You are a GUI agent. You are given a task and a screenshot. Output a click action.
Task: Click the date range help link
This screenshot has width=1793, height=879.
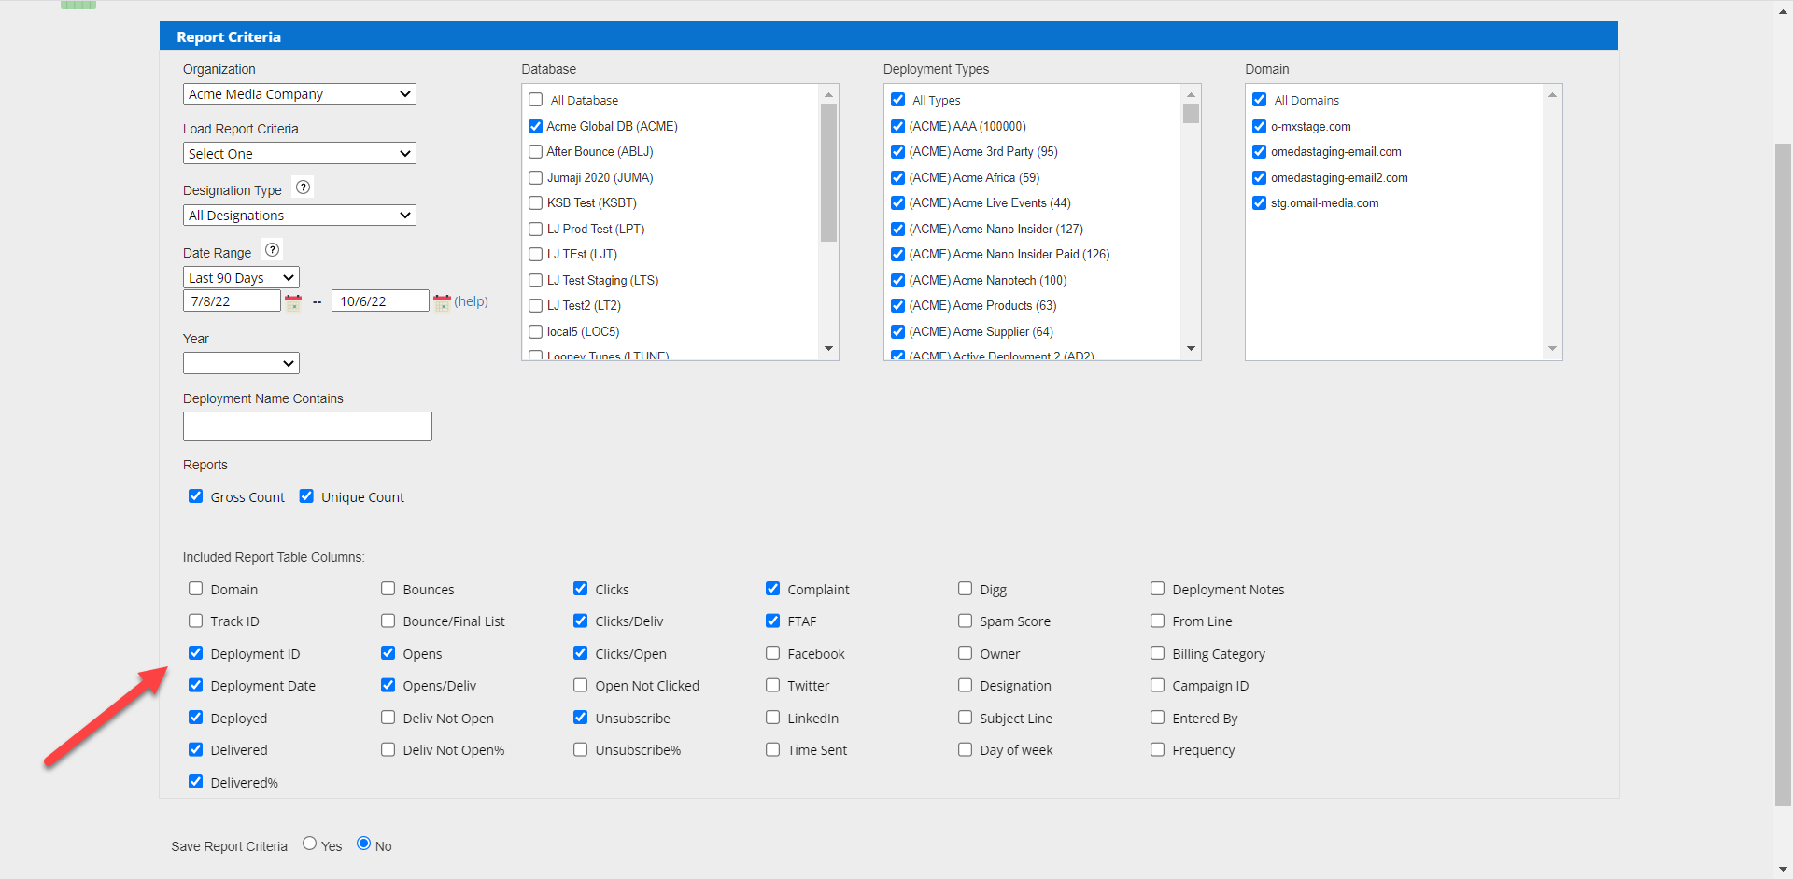coord(471,301)
